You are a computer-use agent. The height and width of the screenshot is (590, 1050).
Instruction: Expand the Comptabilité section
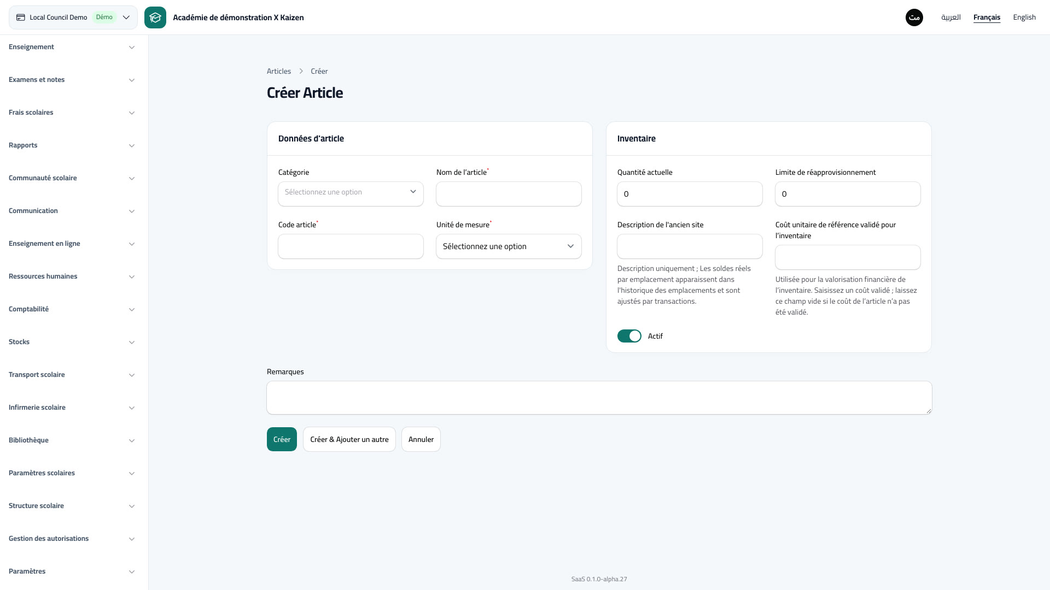pos(72,309)
